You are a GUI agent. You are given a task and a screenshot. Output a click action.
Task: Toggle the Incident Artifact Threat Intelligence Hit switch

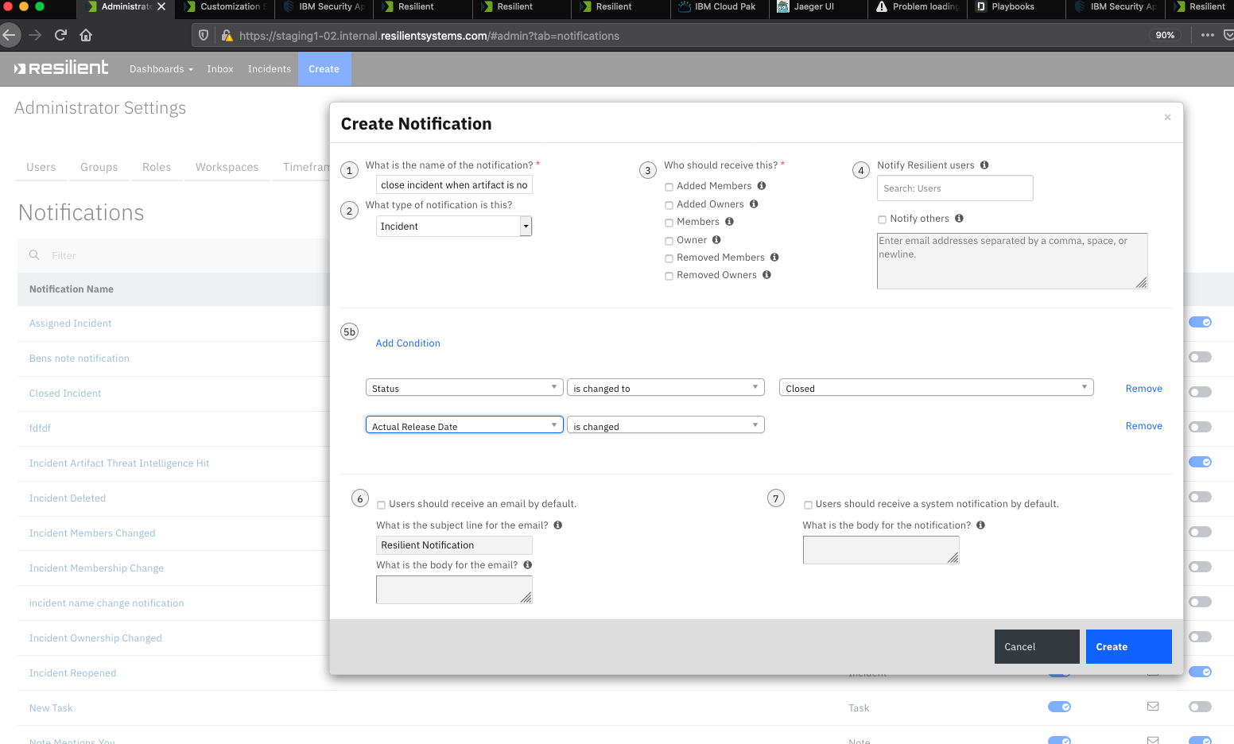(x=1200, y=462)
